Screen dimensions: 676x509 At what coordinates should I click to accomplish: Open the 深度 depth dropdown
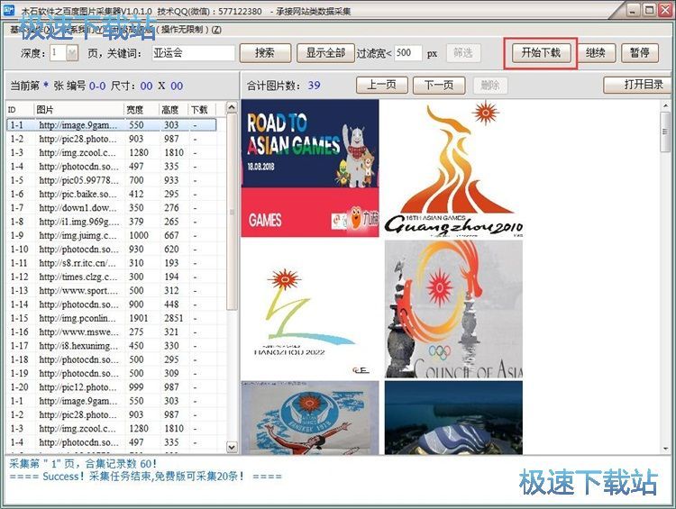coord(72,53)
